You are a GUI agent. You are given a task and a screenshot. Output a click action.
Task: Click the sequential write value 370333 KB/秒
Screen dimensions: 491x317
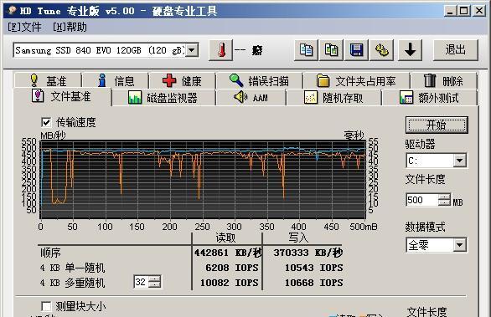pos(308,253)
